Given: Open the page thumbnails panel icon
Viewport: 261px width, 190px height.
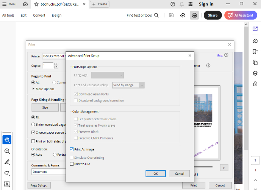Looking at the screenshot, I should pyautogui.click(x=255, y=62).
